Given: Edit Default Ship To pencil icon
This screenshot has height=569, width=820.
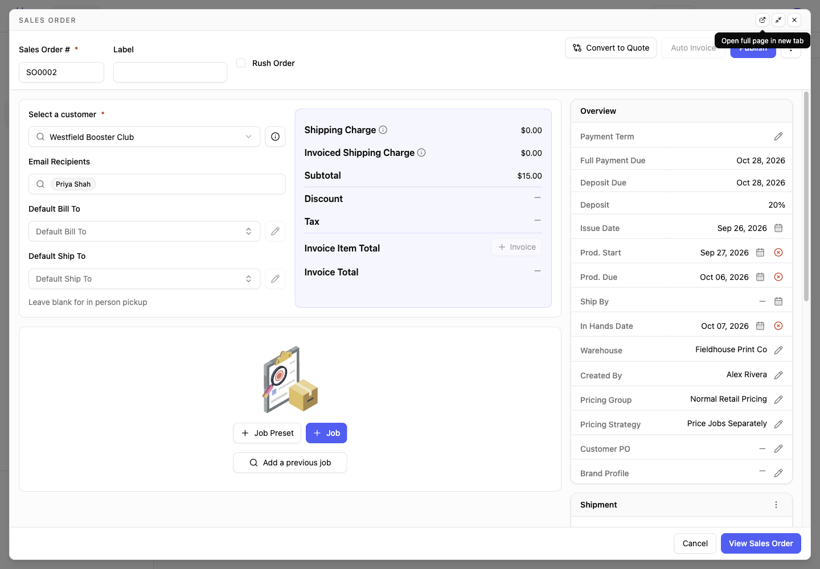Looking at the screenshot, I should 275,279.
